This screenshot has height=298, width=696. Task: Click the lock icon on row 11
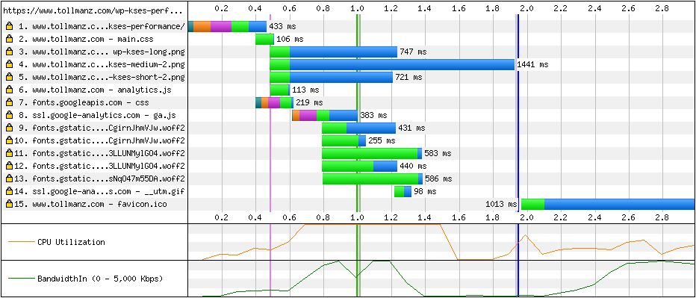8,154
